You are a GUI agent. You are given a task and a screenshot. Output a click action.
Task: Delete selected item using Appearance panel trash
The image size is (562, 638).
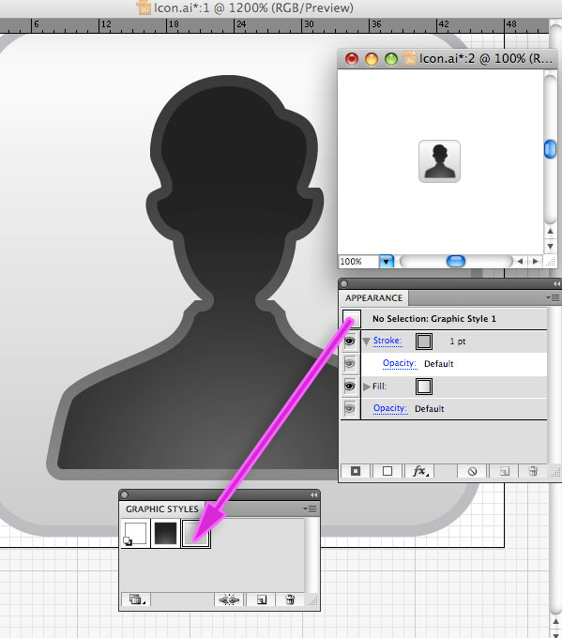(533, 471)
